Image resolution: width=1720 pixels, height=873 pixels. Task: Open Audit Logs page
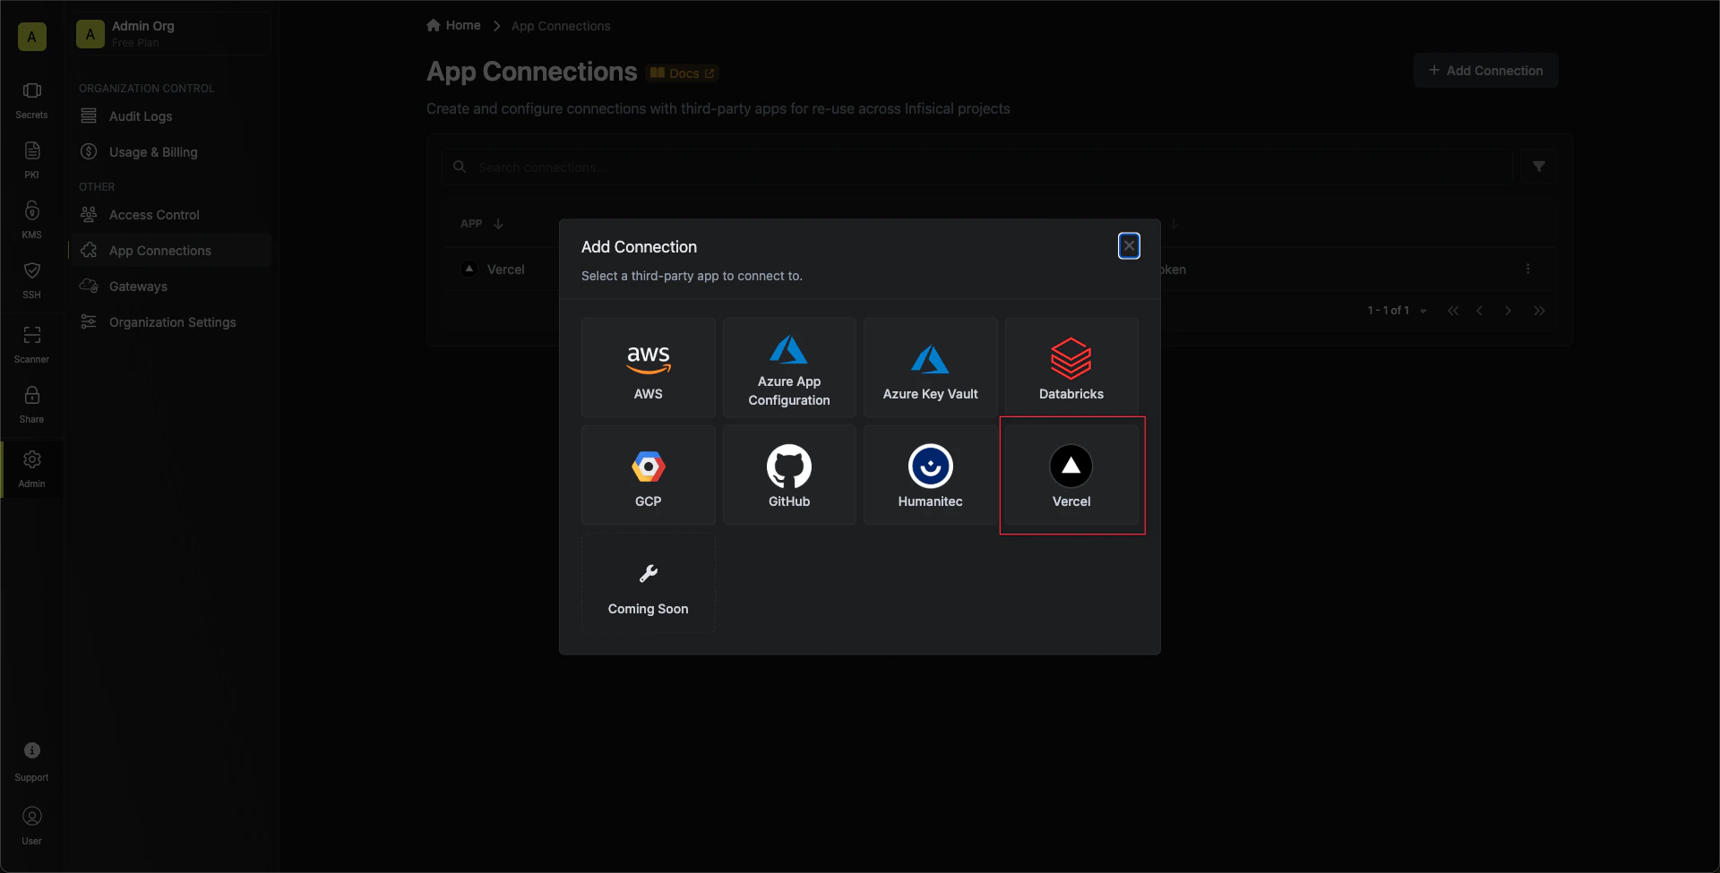[x=170, y=116]
